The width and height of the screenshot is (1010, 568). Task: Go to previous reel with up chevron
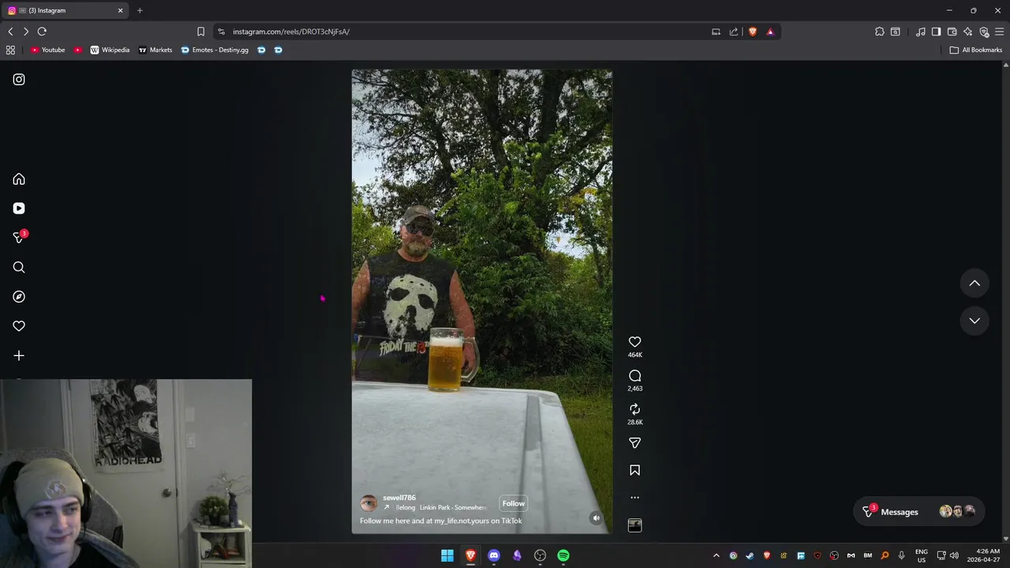tap(974, 283)
